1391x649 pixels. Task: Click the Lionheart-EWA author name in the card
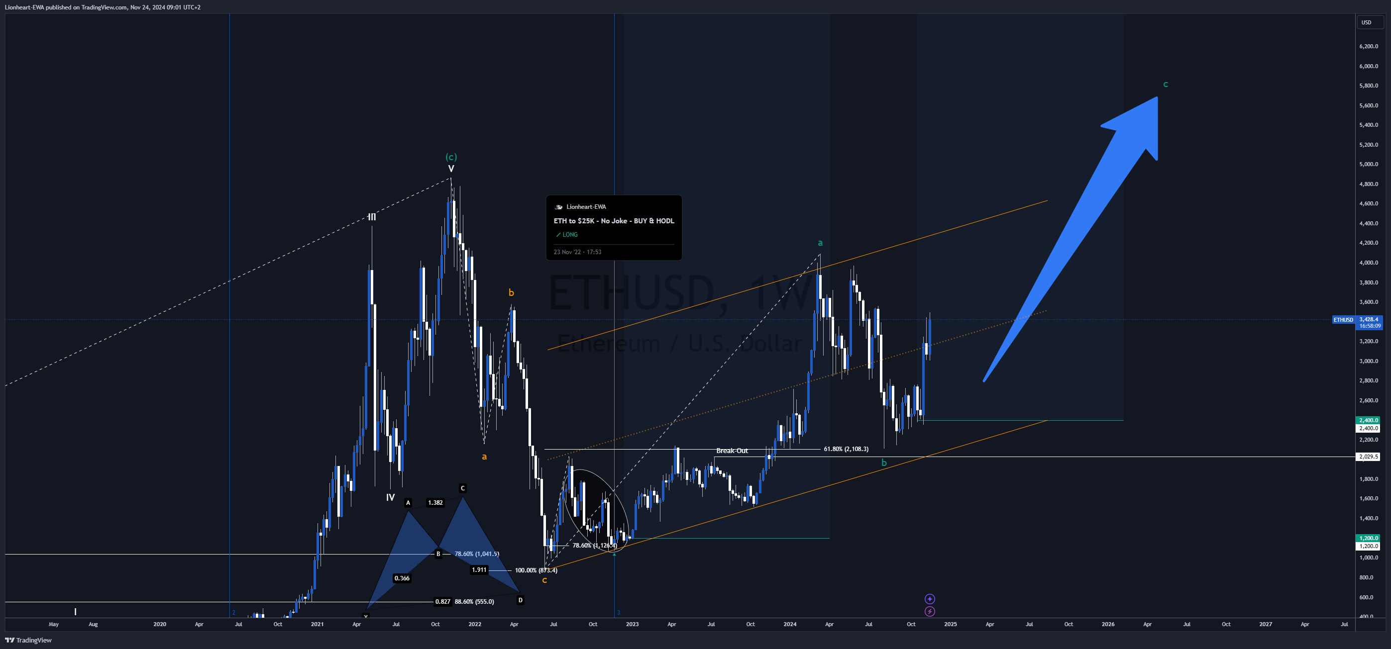tap(586, 206)
